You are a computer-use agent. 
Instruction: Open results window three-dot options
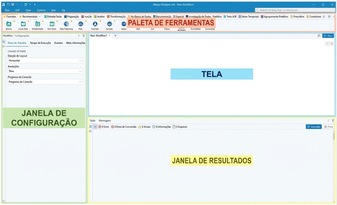(328, 120)
